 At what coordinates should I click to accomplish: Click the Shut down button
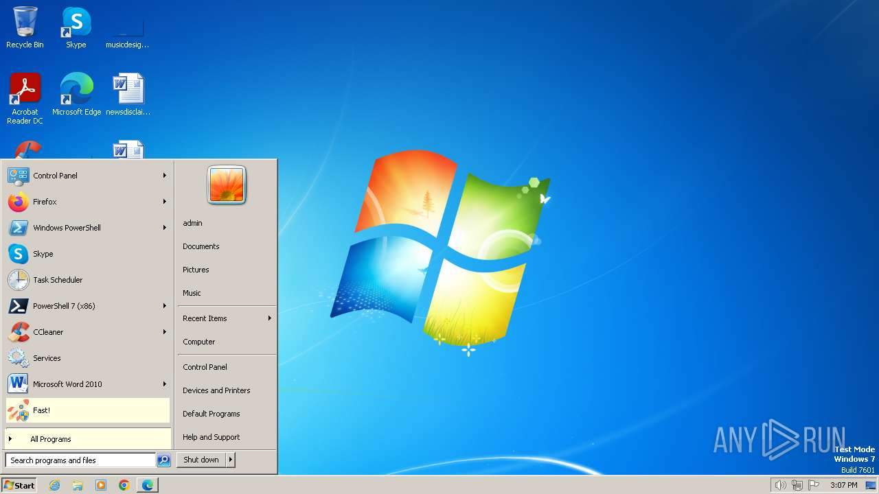coord(201,460)
